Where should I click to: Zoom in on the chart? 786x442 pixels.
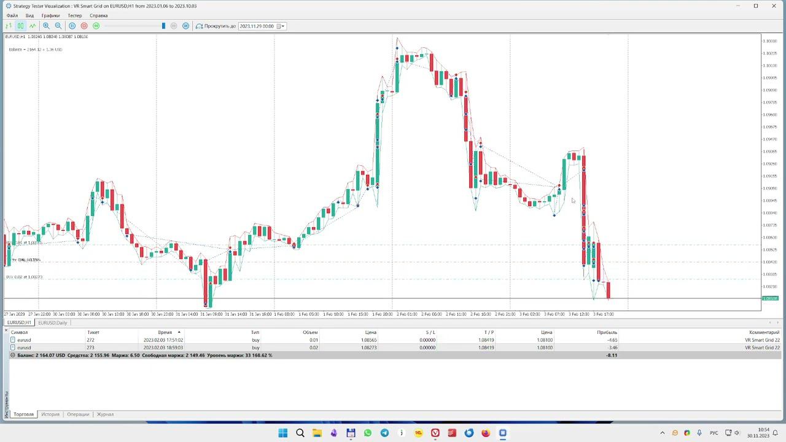pos(46,26)
